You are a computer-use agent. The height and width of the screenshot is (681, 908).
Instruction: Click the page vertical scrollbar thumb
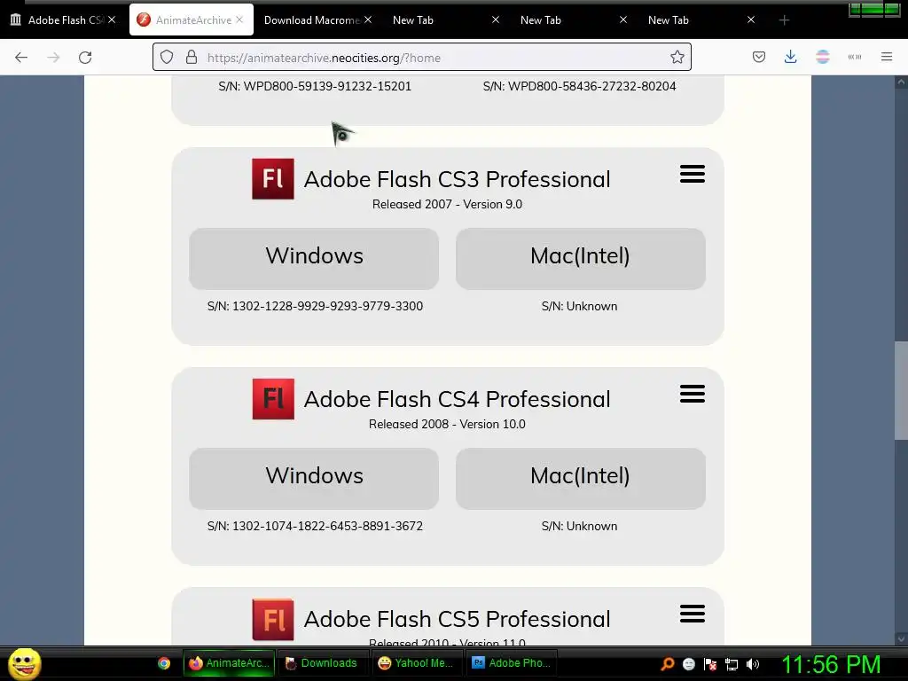pos(901,391)
